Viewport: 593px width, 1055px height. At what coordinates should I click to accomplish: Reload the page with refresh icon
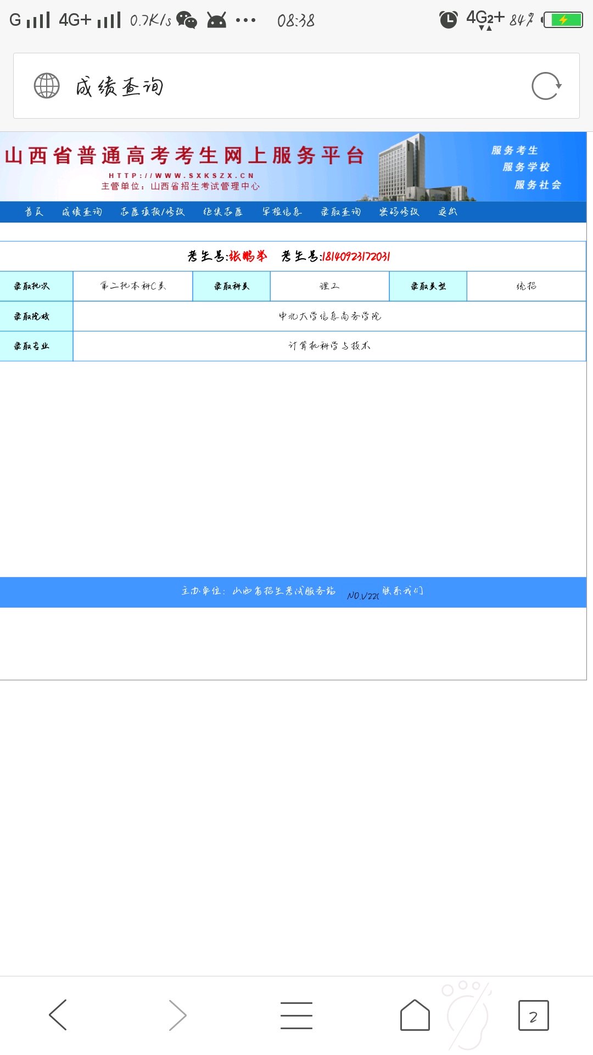[546, 86]
